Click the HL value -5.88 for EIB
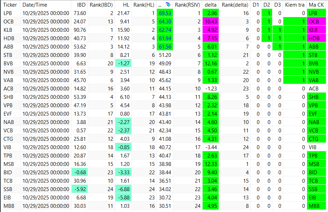328x212 pixels. point(123,197)
